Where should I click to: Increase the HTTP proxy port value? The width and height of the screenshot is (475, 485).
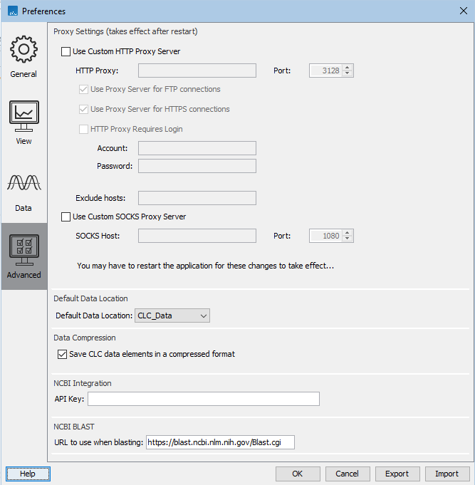[x=348, y=67]
